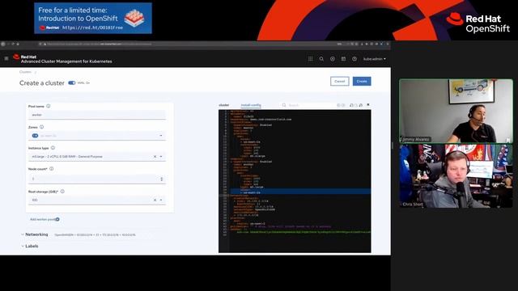Open the help question mark icon
518x291 pixels.
355,59
